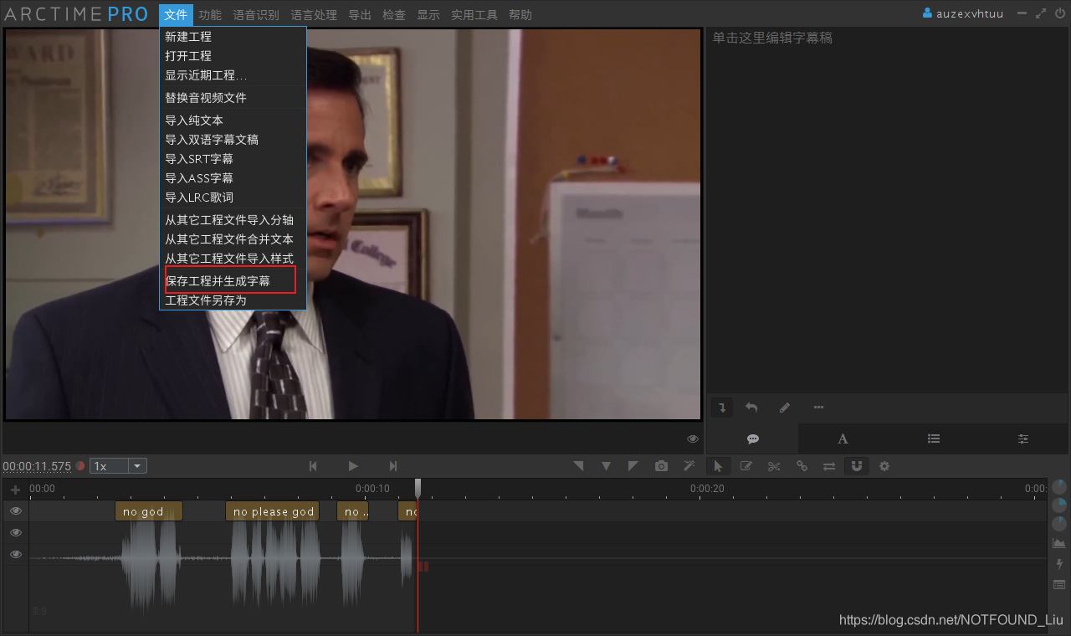Open the 语言处理 menu
Image resolution: width=1071 pixels, height=636 pixels.
[314, 15]
